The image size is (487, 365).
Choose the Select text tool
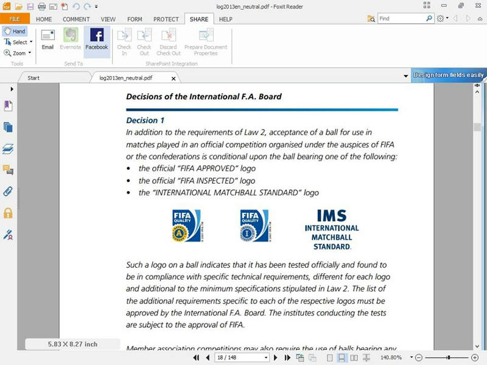point(16,42)
